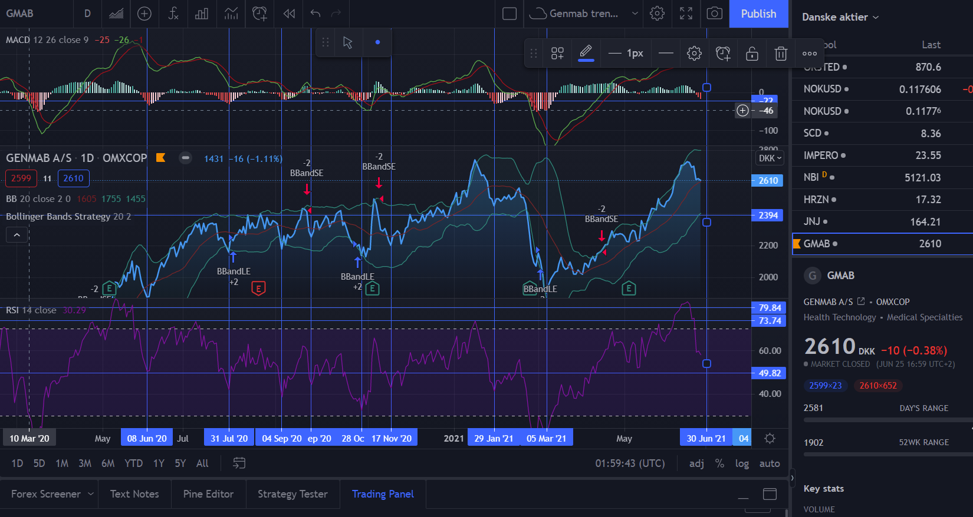Switch to the Trading Panel tab
This screenshot has height=517, width=973.
(x=383, y=494)
